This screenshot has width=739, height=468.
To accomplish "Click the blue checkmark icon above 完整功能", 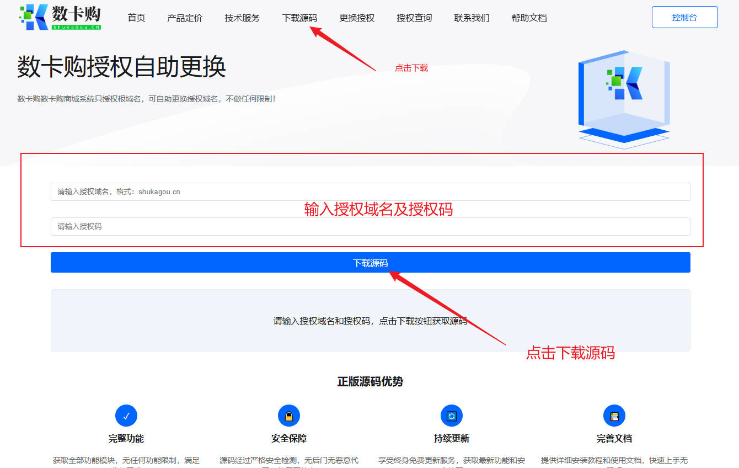I will coord(126,415).
